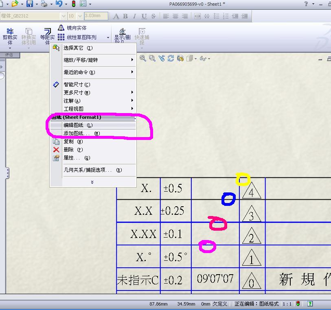Open the font size 10 dropdown
331x310 pixels.
click(80, 16)
